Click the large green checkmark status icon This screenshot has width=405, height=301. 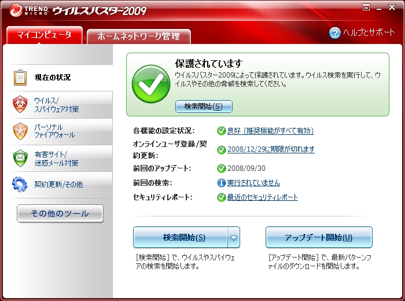coord(151,84)
